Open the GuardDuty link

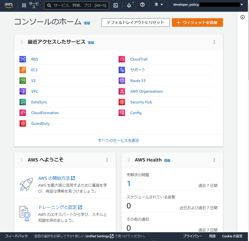[40, 124]
